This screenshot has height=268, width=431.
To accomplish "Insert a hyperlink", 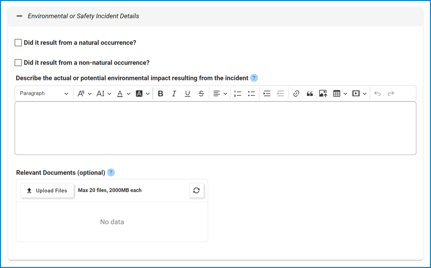I will tap(296, 93).
